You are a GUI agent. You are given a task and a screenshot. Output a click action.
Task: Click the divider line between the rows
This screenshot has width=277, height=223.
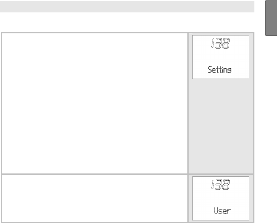click(128, 174)
